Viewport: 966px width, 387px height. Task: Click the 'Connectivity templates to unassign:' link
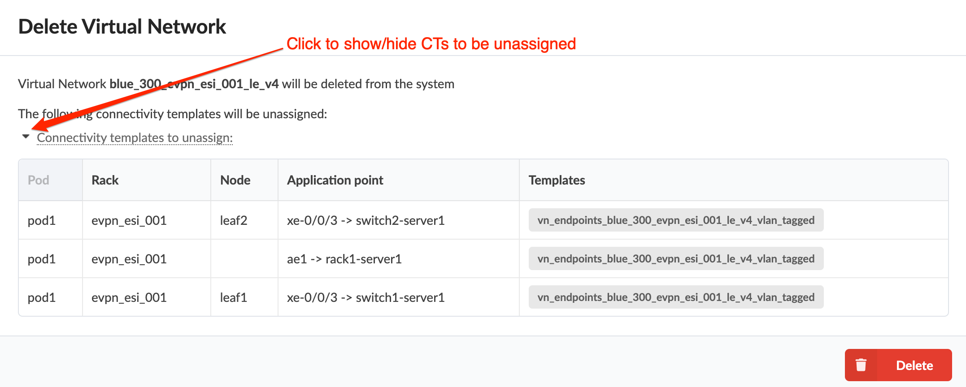(x=135, y=138)
